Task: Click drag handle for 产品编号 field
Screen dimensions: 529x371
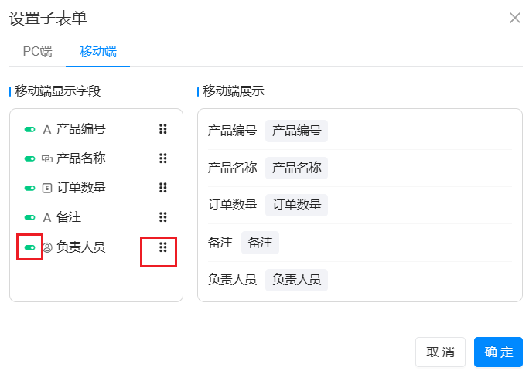Action: tap(162, 129)
